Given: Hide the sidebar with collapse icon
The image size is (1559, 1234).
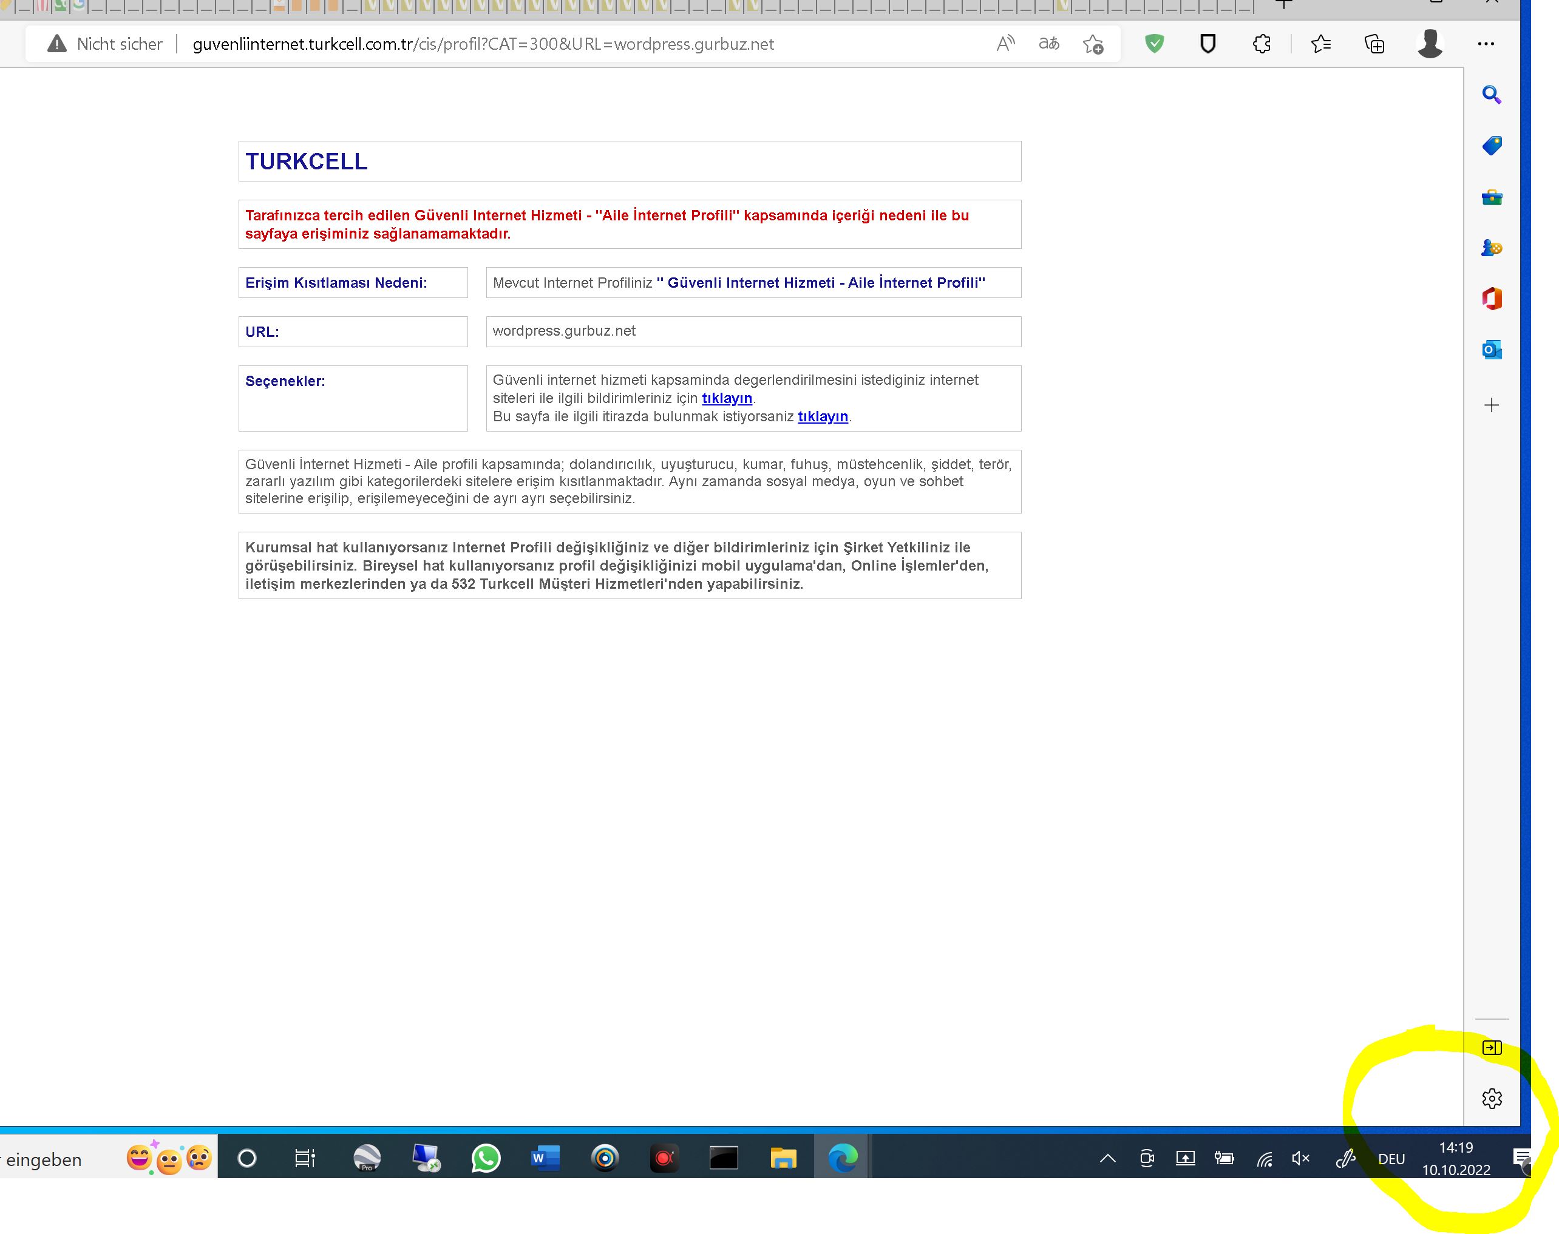Looking at the screenshot, I should [x=1492, y=1048].
